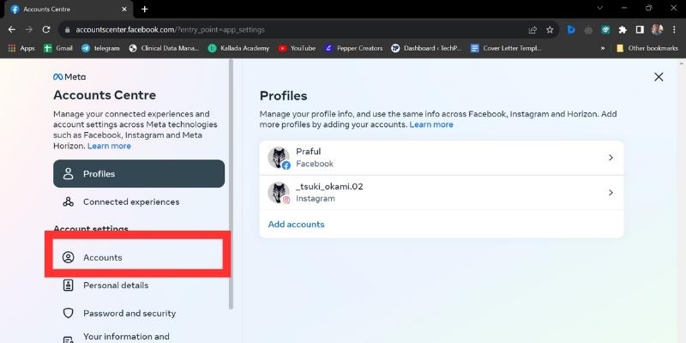Expand the Praful row chevron

[x=611, y=158]
